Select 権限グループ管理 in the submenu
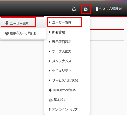Image resolution: width=127 pixels, height=115 pixels. coord(23,33)
